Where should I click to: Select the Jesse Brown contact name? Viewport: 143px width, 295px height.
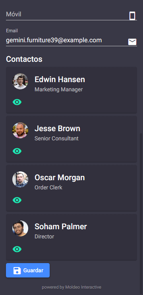tap(57, 128)
